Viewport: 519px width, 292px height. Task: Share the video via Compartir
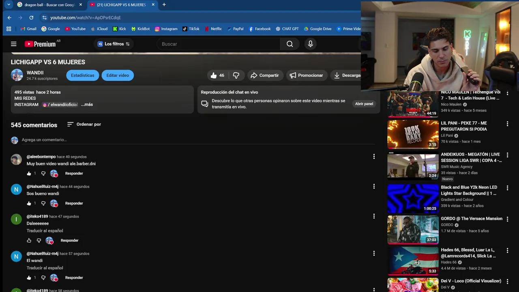click(x=265, y=75)
